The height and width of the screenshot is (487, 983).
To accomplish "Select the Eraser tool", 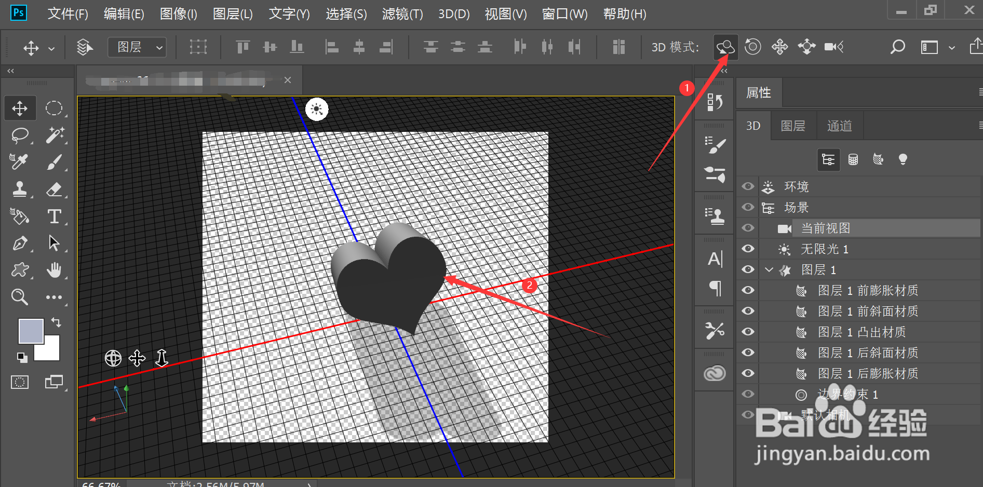I will tap(54, 189).
